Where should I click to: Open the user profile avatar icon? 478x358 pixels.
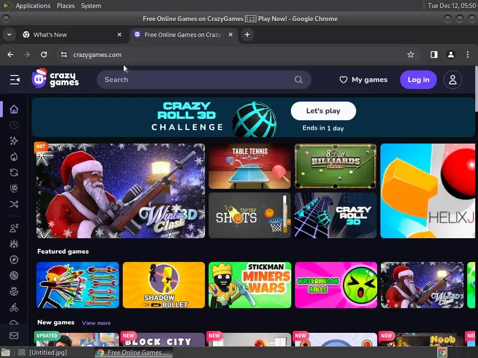click(x=453, y=80)
